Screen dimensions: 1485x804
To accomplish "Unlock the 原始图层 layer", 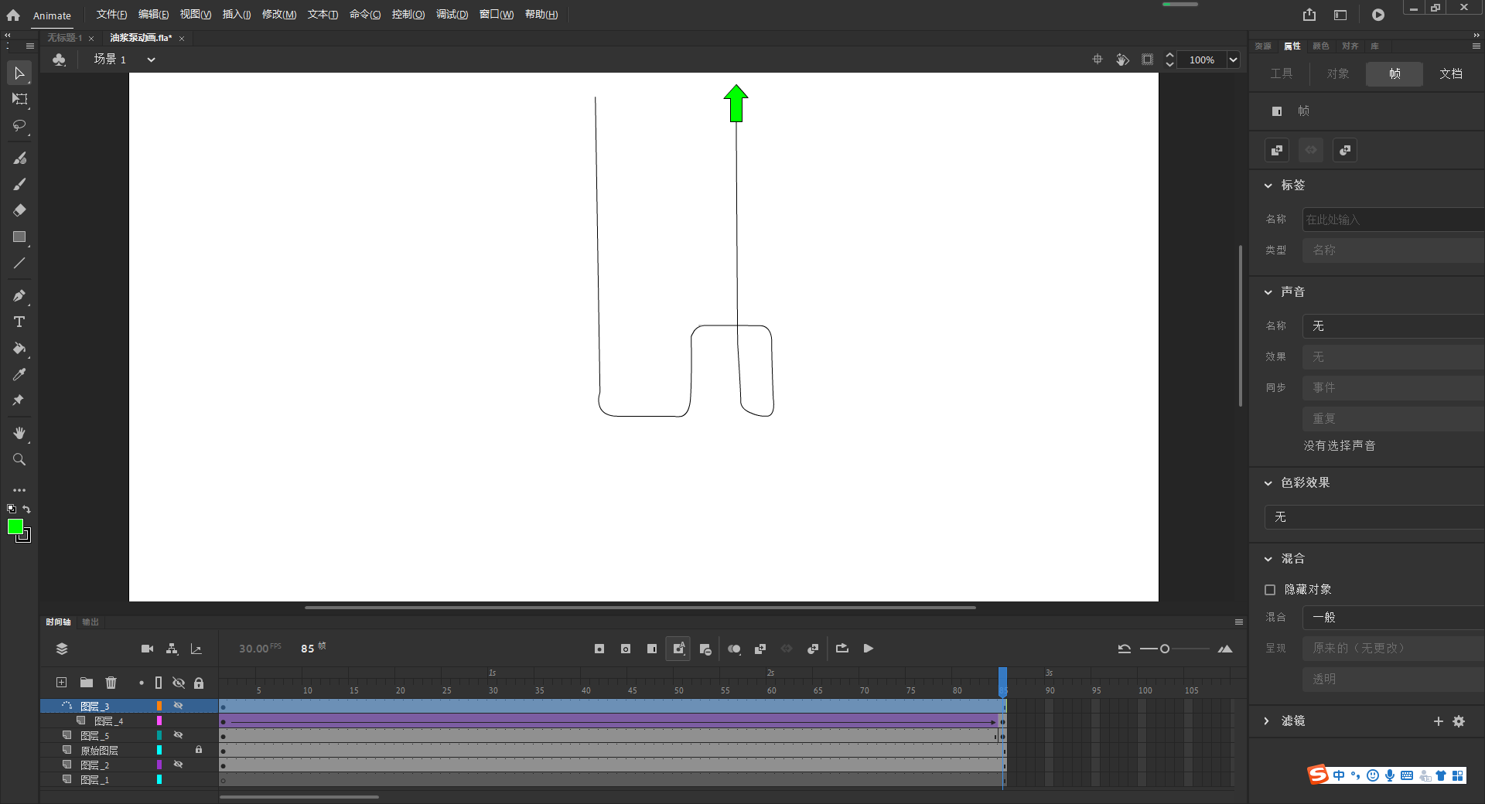I will 198,750.
